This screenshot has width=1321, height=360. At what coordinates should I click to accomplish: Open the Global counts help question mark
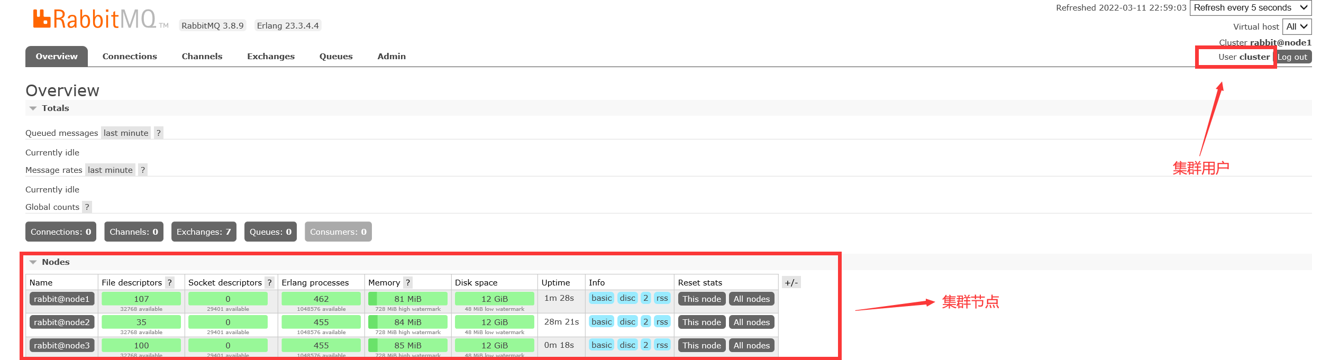[x=87, y=207]
